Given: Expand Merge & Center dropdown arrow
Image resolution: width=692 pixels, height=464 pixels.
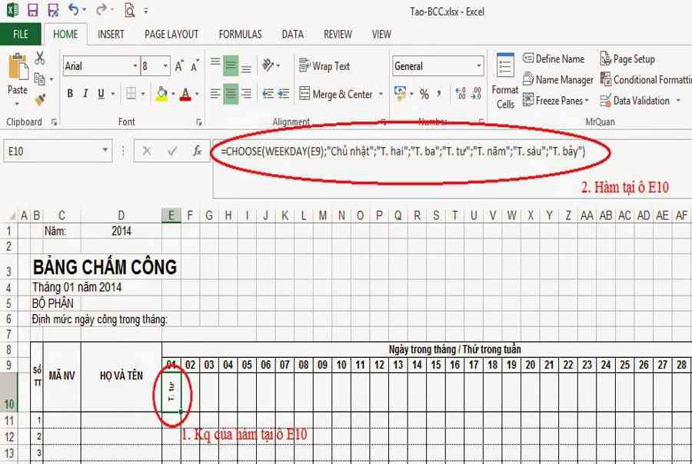Looking at the screenshot, I should [x=381, y=94].
